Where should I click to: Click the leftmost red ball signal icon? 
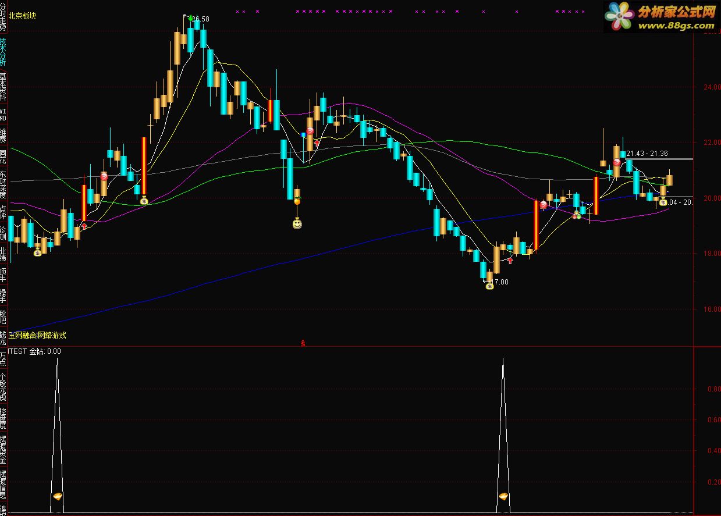point(104,176)
